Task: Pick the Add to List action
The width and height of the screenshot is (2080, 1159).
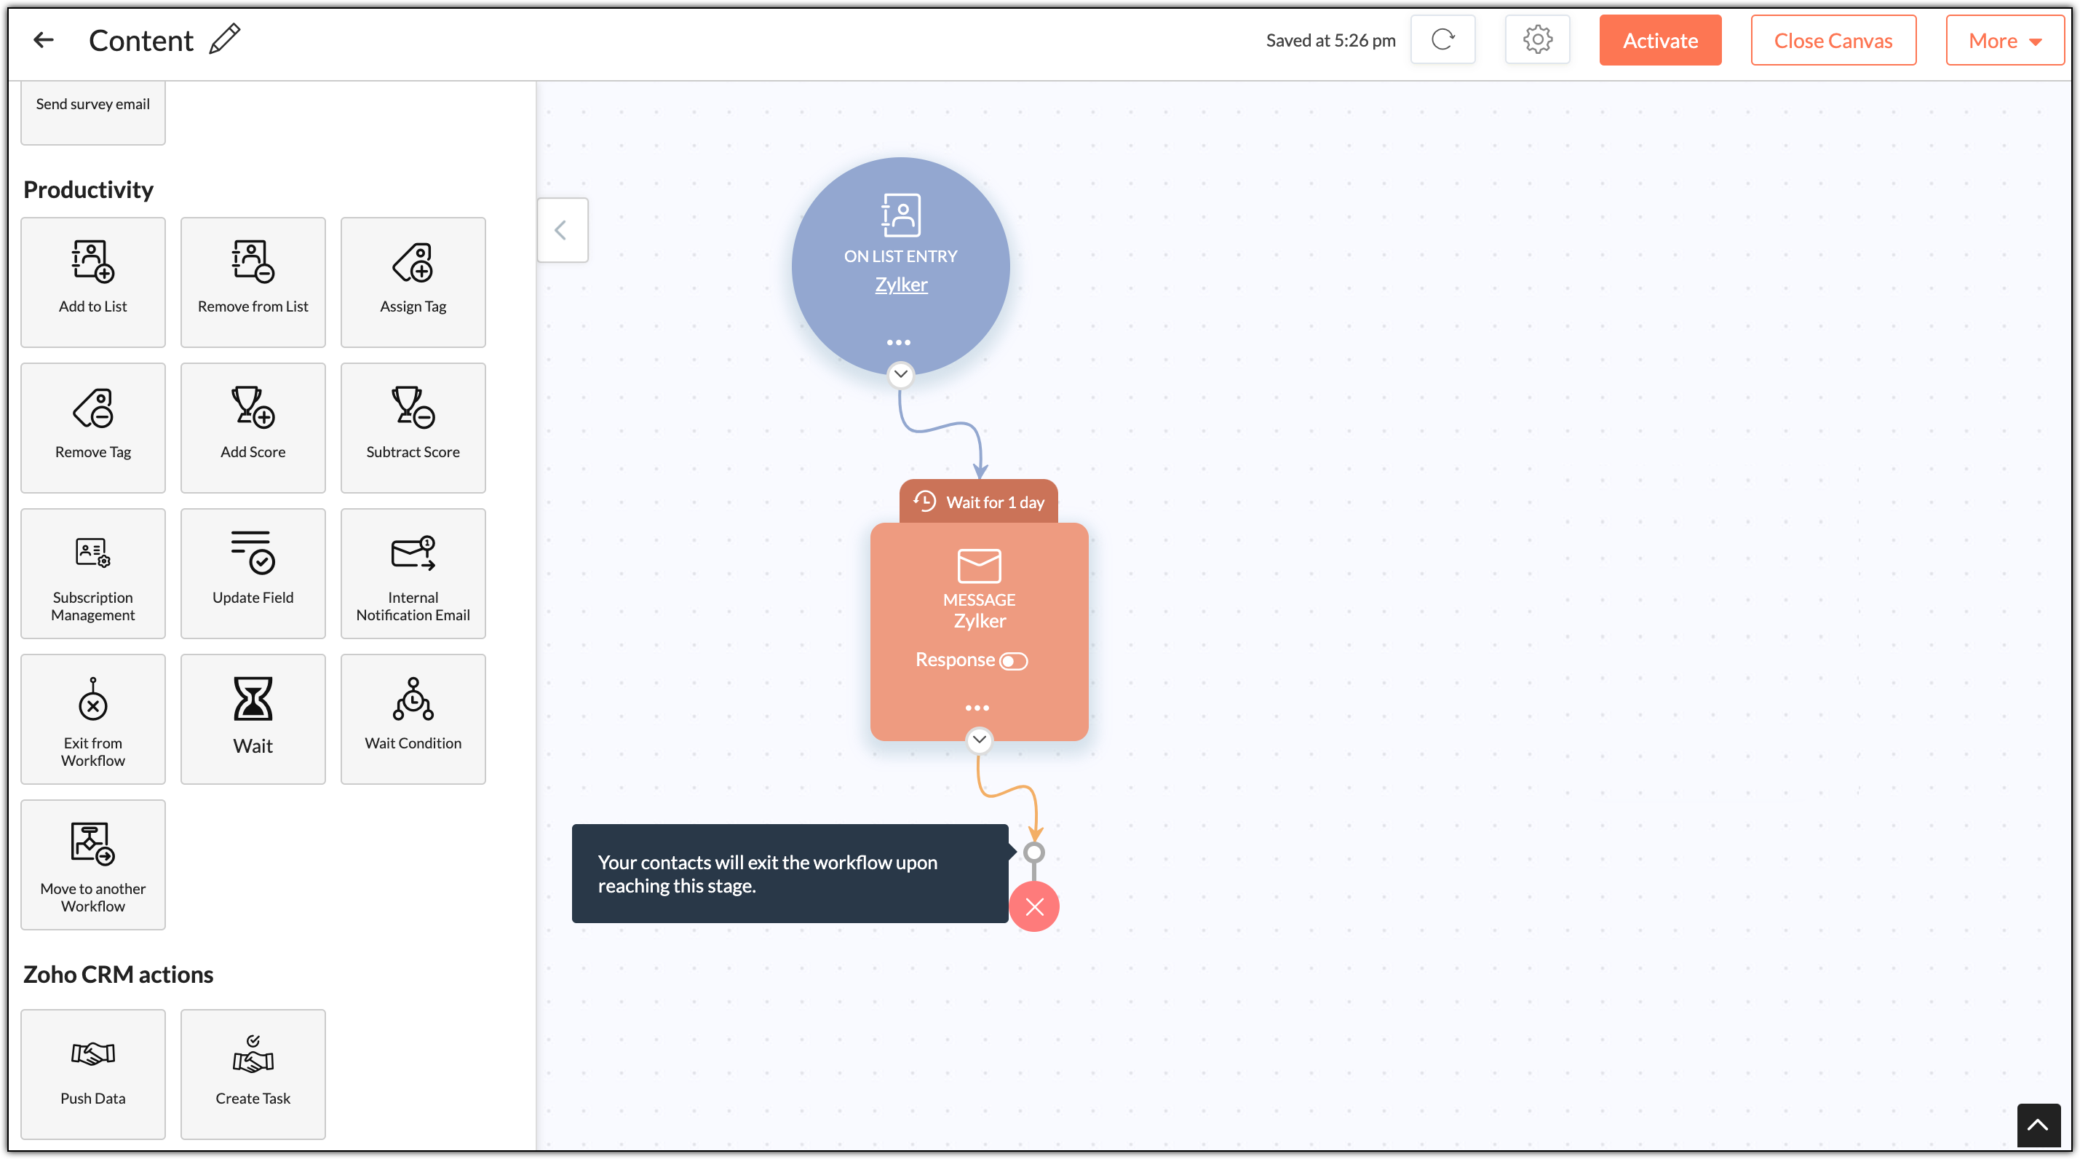Action: pyautogui.click(x=93, y=282)
